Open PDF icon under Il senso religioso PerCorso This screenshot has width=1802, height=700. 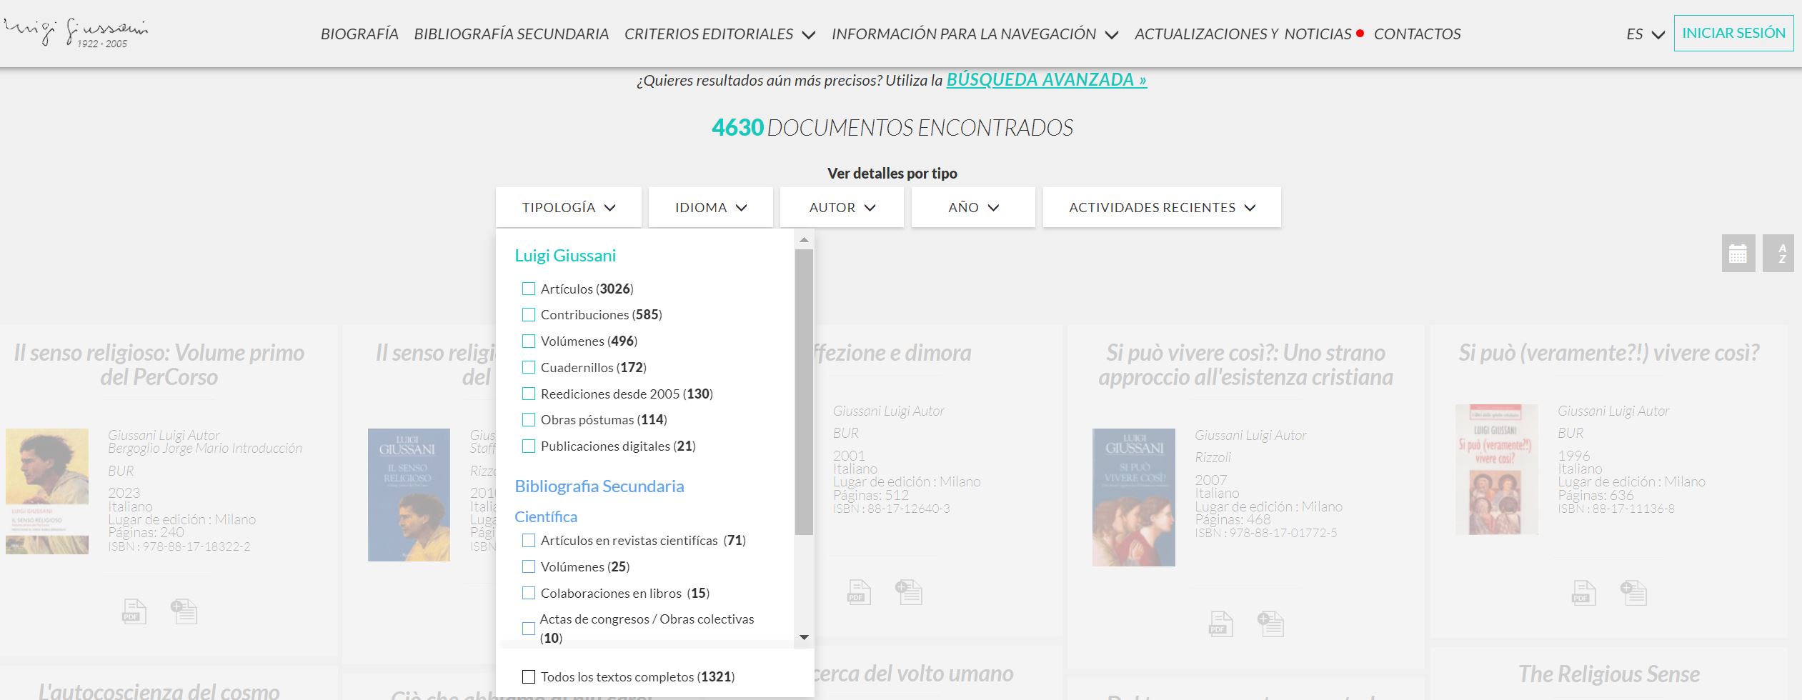(x=134, y=611)
